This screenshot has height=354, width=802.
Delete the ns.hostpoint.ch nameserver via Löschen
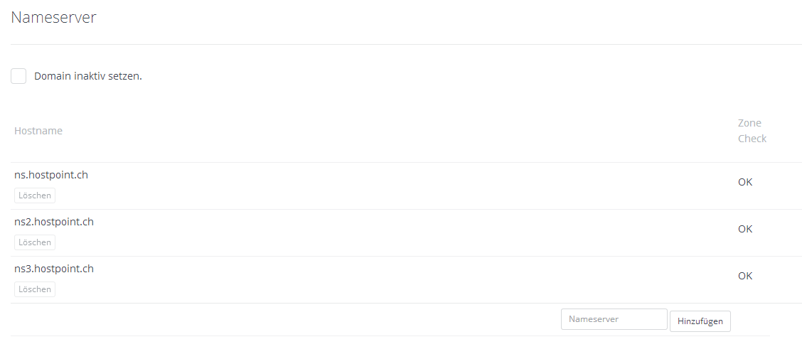pos(35,195)
